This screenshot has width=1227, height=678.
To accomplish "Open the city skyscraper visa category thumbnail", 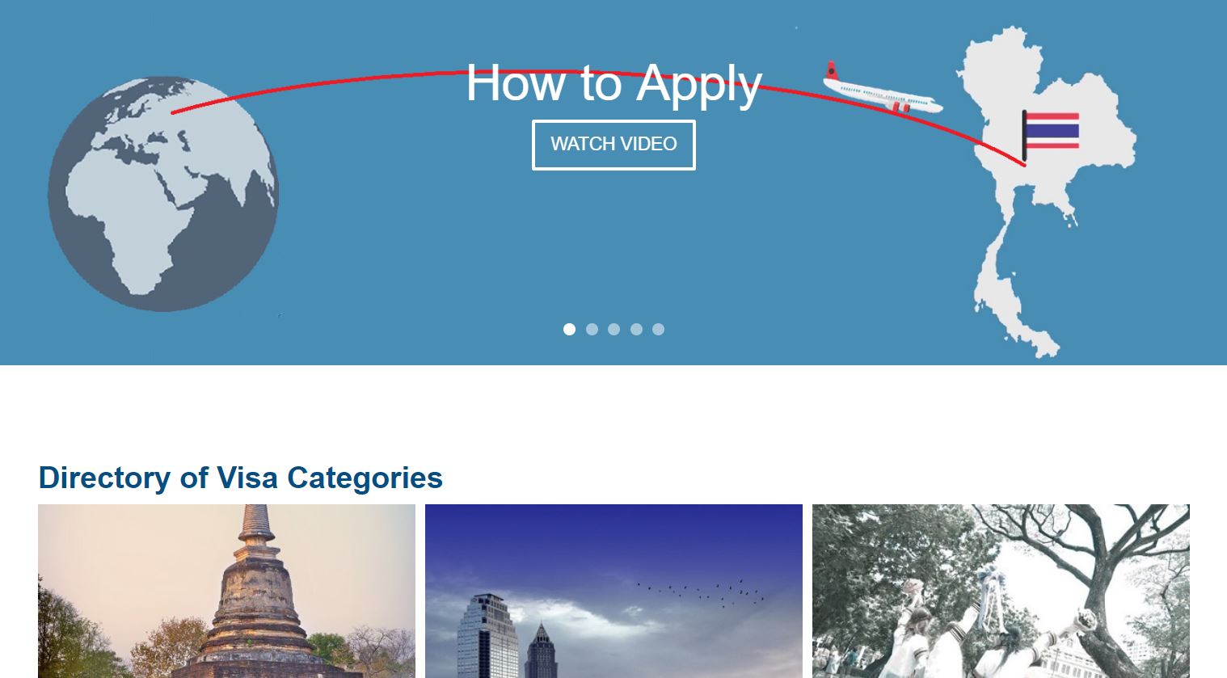I will coord(613,592).
